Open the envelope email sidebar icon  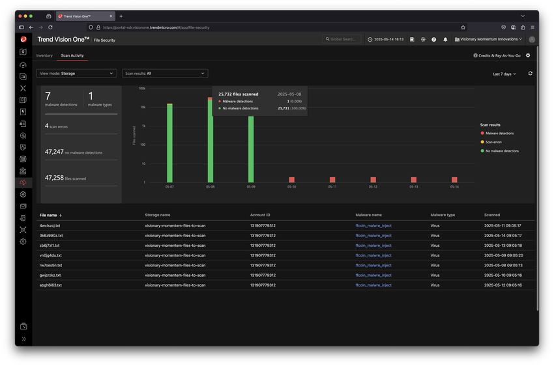pyautogui.click(x=23, y=206)
